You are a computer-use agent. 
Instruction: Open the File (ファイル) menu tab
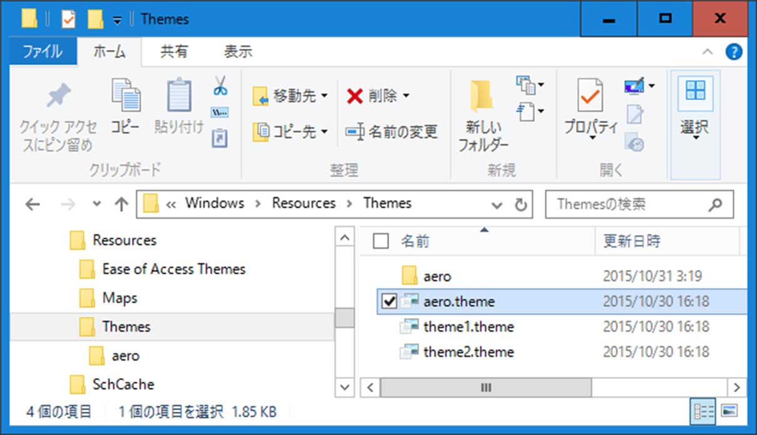(x=43, y=52)
